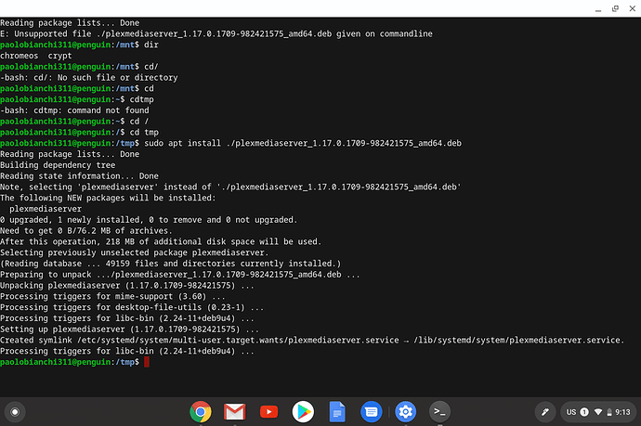This screenshot has width=641, height=426.
Task: Open the Google Play Store
Action: tap(303, 412)
